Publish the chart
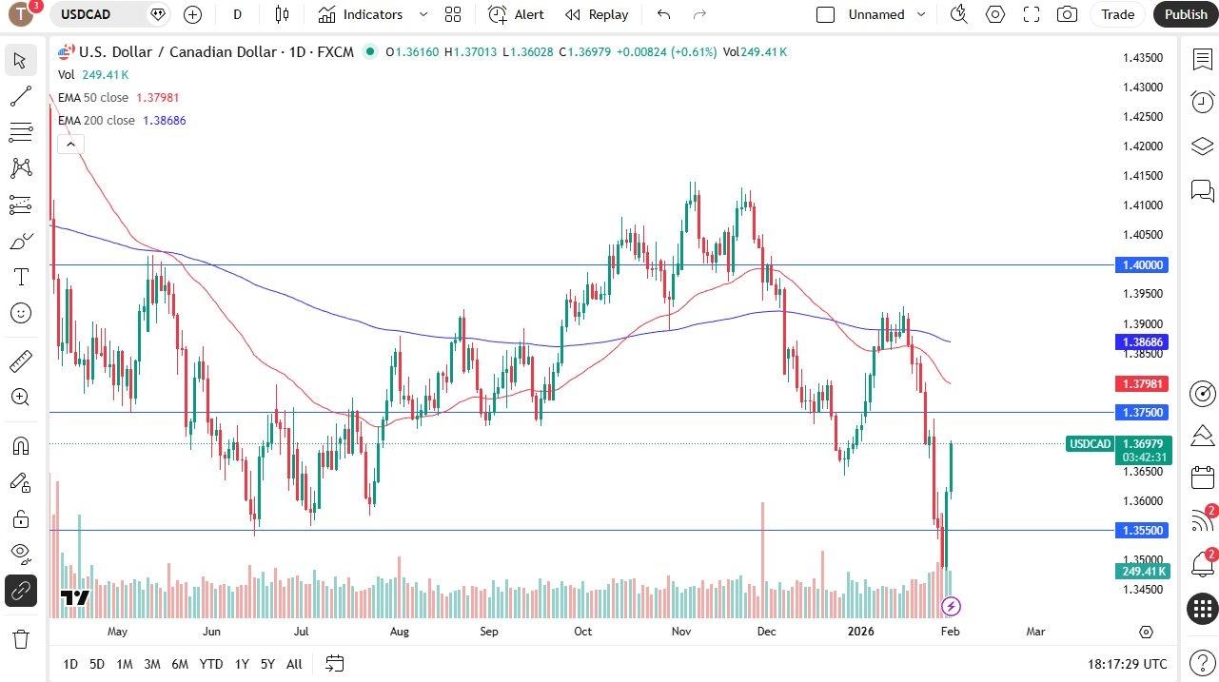 click(x=1185, y=14)
